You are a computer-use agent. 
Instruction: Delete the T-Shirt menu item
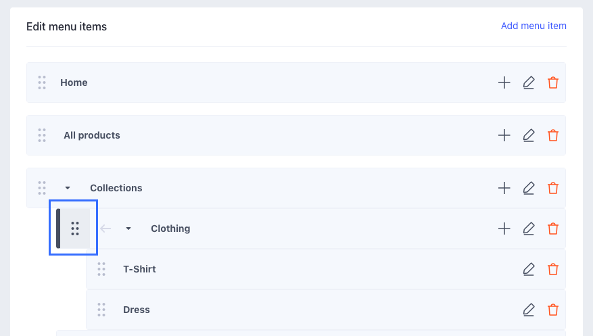click(x=553, y=269)
